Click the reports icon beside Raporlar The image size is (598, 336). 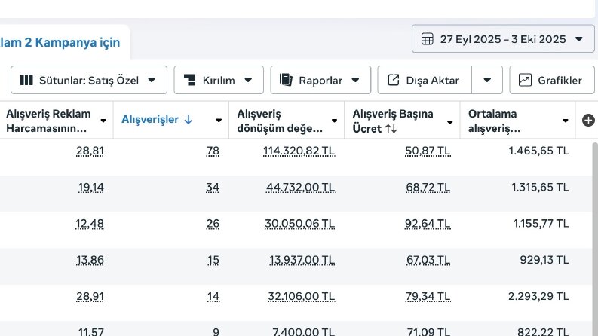(x=286, y=80)
